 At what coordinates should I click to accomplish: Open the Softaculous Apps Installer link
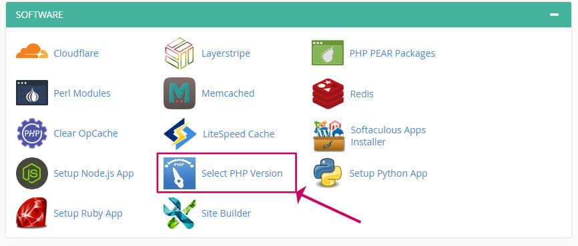pos(388,136)
